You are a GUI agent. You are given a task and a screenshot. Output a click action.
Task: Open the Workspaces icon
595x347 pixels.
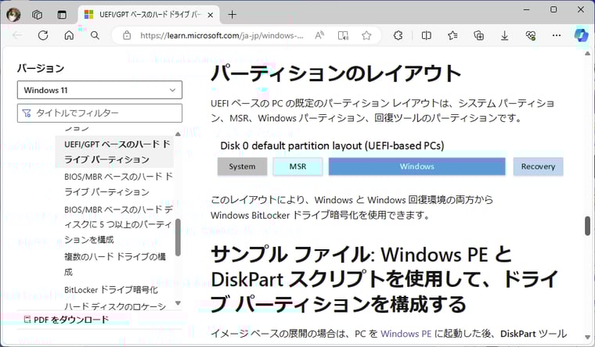click(x=37, y=15)
